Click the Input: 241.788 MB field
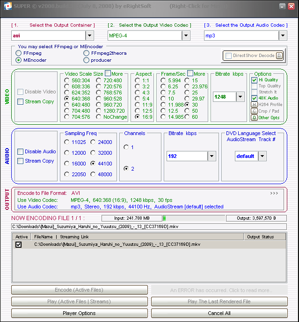 tap(132, 218)
